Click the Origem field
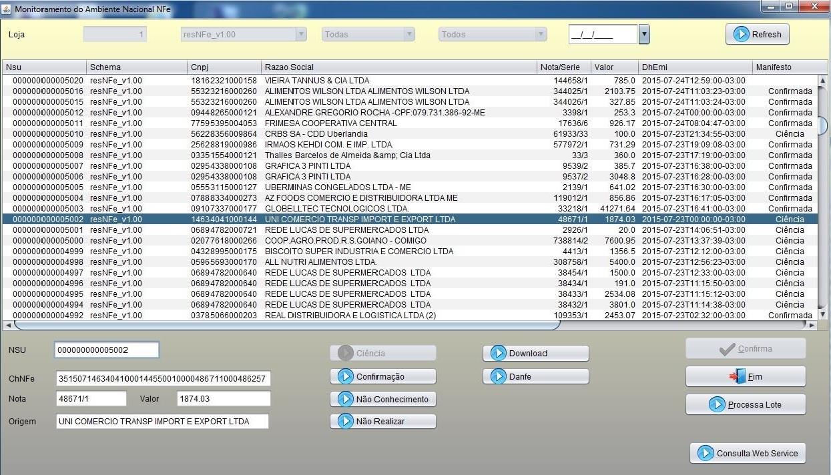 (x=162, y=421)
